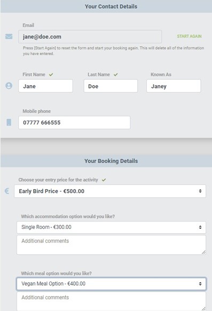Open the Single Room accommodation dropdown
The image size is (212, 311).
point(111,227)
